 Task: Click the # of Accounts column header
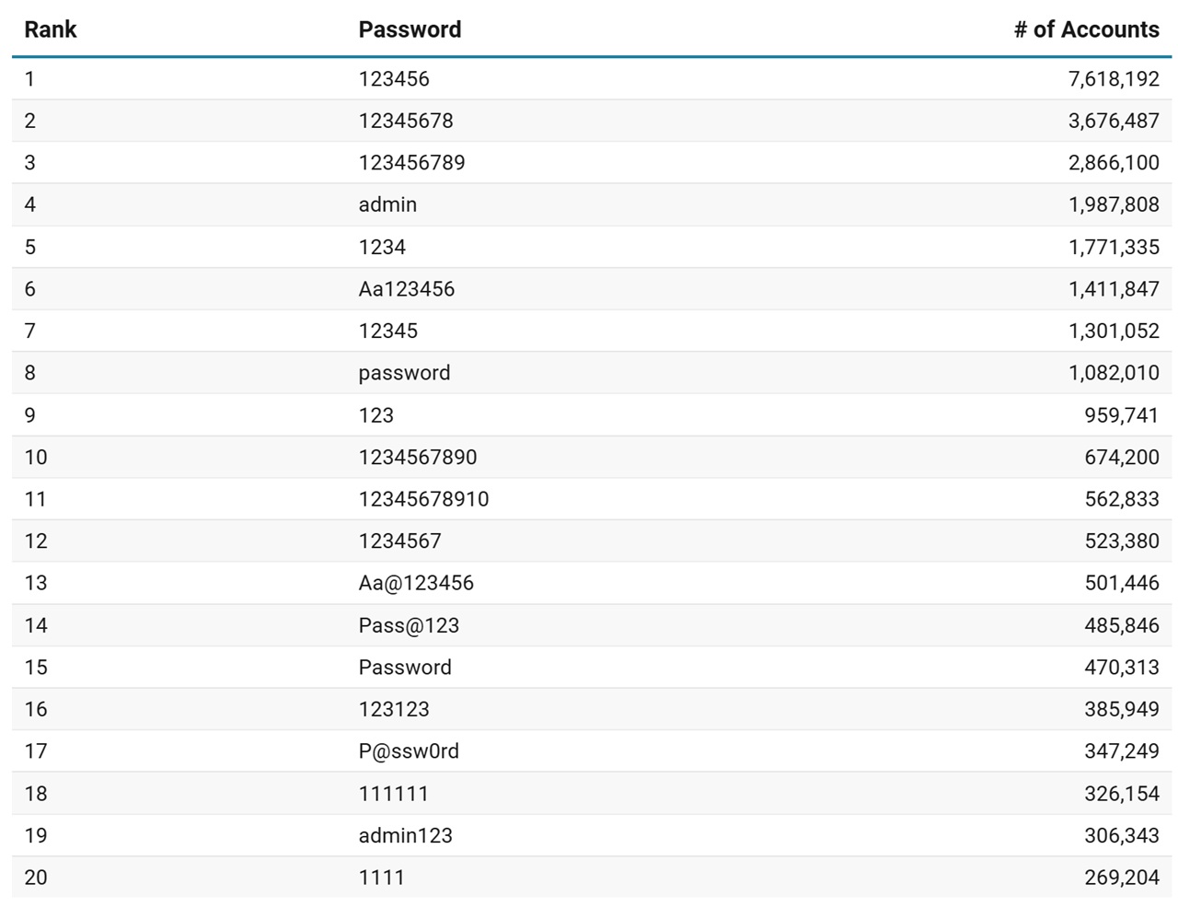click(1086, 29)
